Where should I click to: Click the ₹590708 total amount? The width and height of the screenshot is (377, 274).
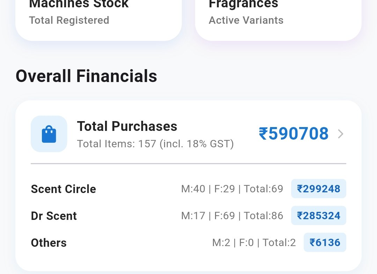[x=294, y=134]
